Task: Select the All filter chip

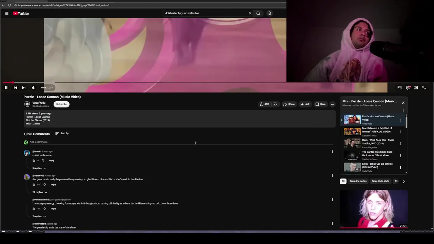Action: coord(343,181)
